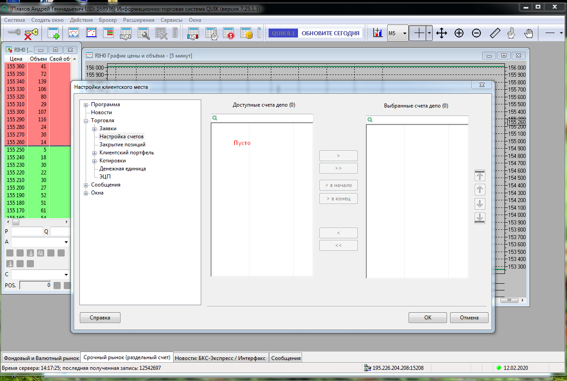The height and width of the screenshot is (381, 567).
Task: Click search field under Выбранные счета депо
Action: [x=417, y=120]
